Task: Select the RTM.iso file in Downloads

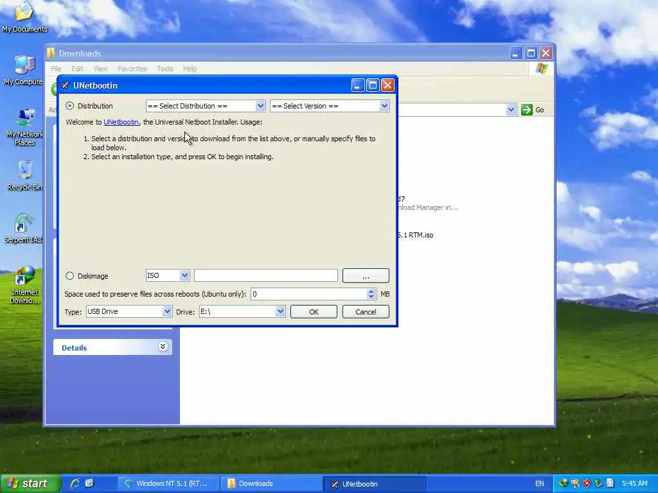Action: click(415, 235)
